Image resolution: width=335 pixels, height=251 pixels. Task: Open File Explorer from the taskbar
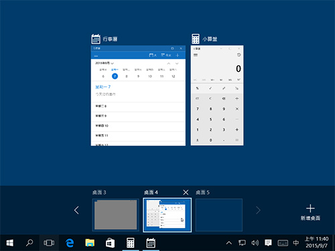(x=90, y=243)
